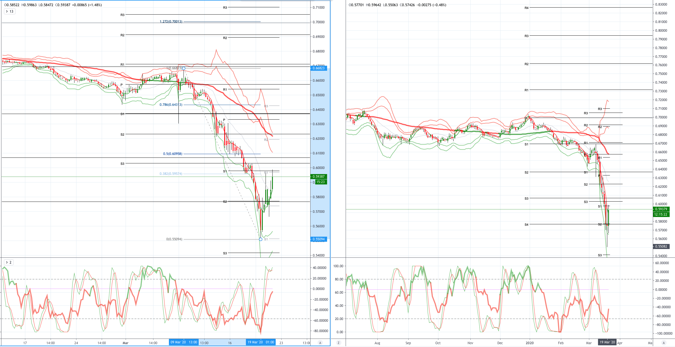Select the 0.382(0.59574) Fibonacci level label

171,174
